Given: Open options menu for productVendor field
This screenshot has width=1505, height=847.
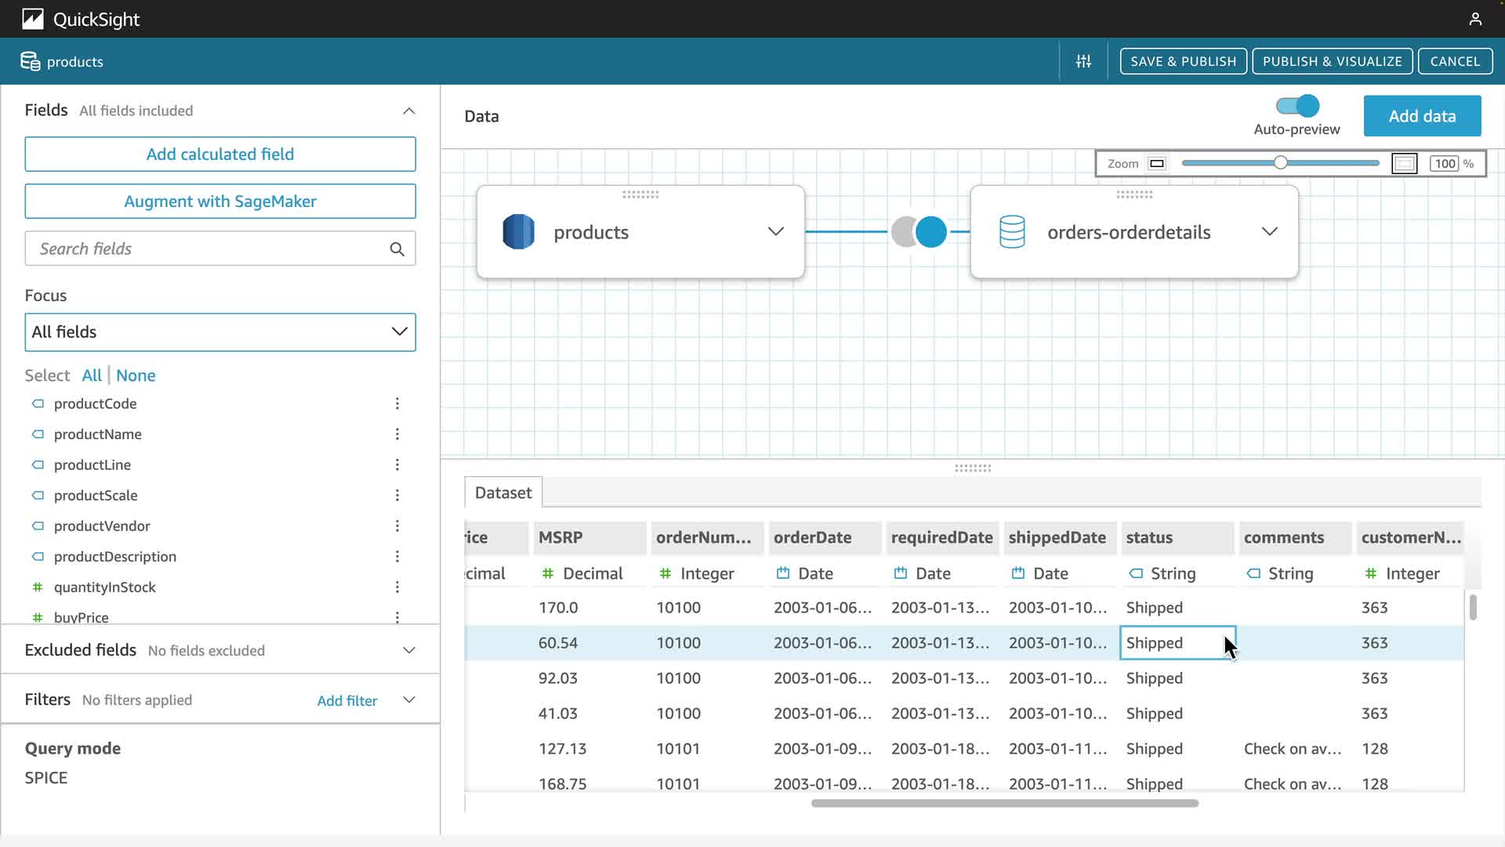Looking at the screenshot, I should 397,525.
